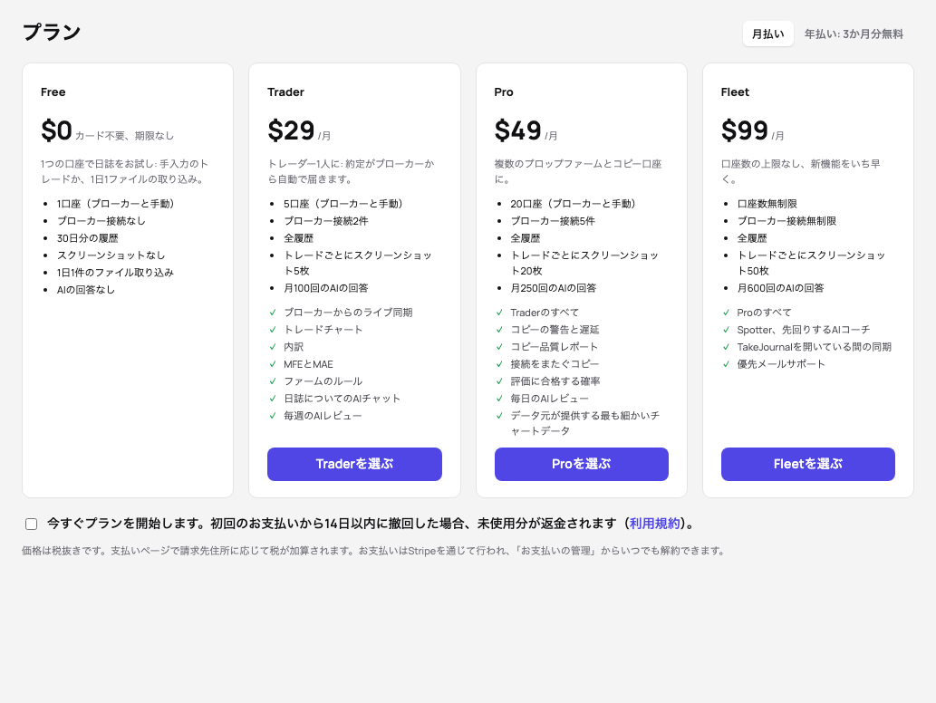Click 口座数無制限 item
The image size is (936, 703).
tap(767, 204)
